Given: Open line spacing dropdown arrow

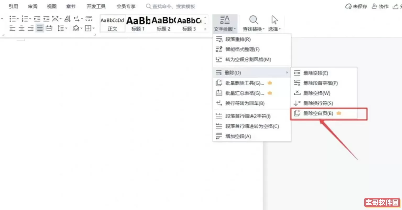Looking at the screenshot, I should [x=66, y=28].
